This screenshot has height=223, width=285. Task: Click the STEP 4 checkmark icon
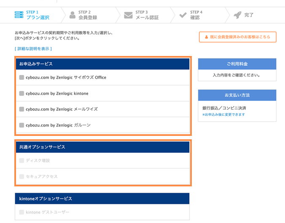click(183, 15)
